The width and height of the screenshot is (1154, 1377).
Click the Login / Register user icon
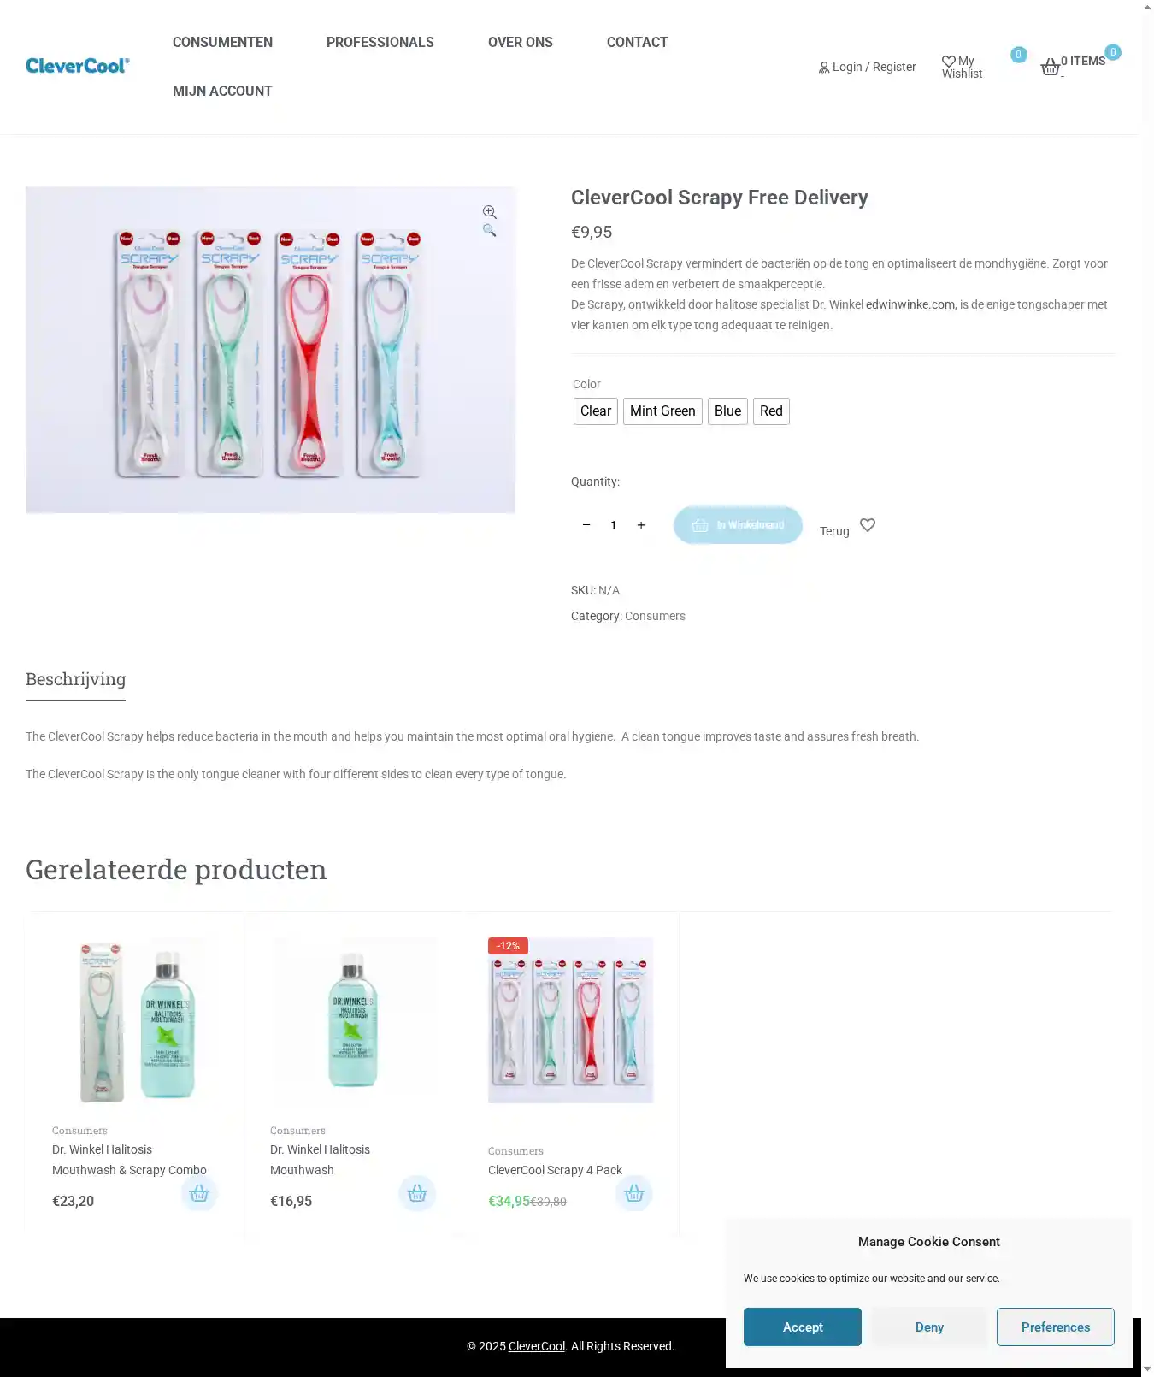point(824,68)
